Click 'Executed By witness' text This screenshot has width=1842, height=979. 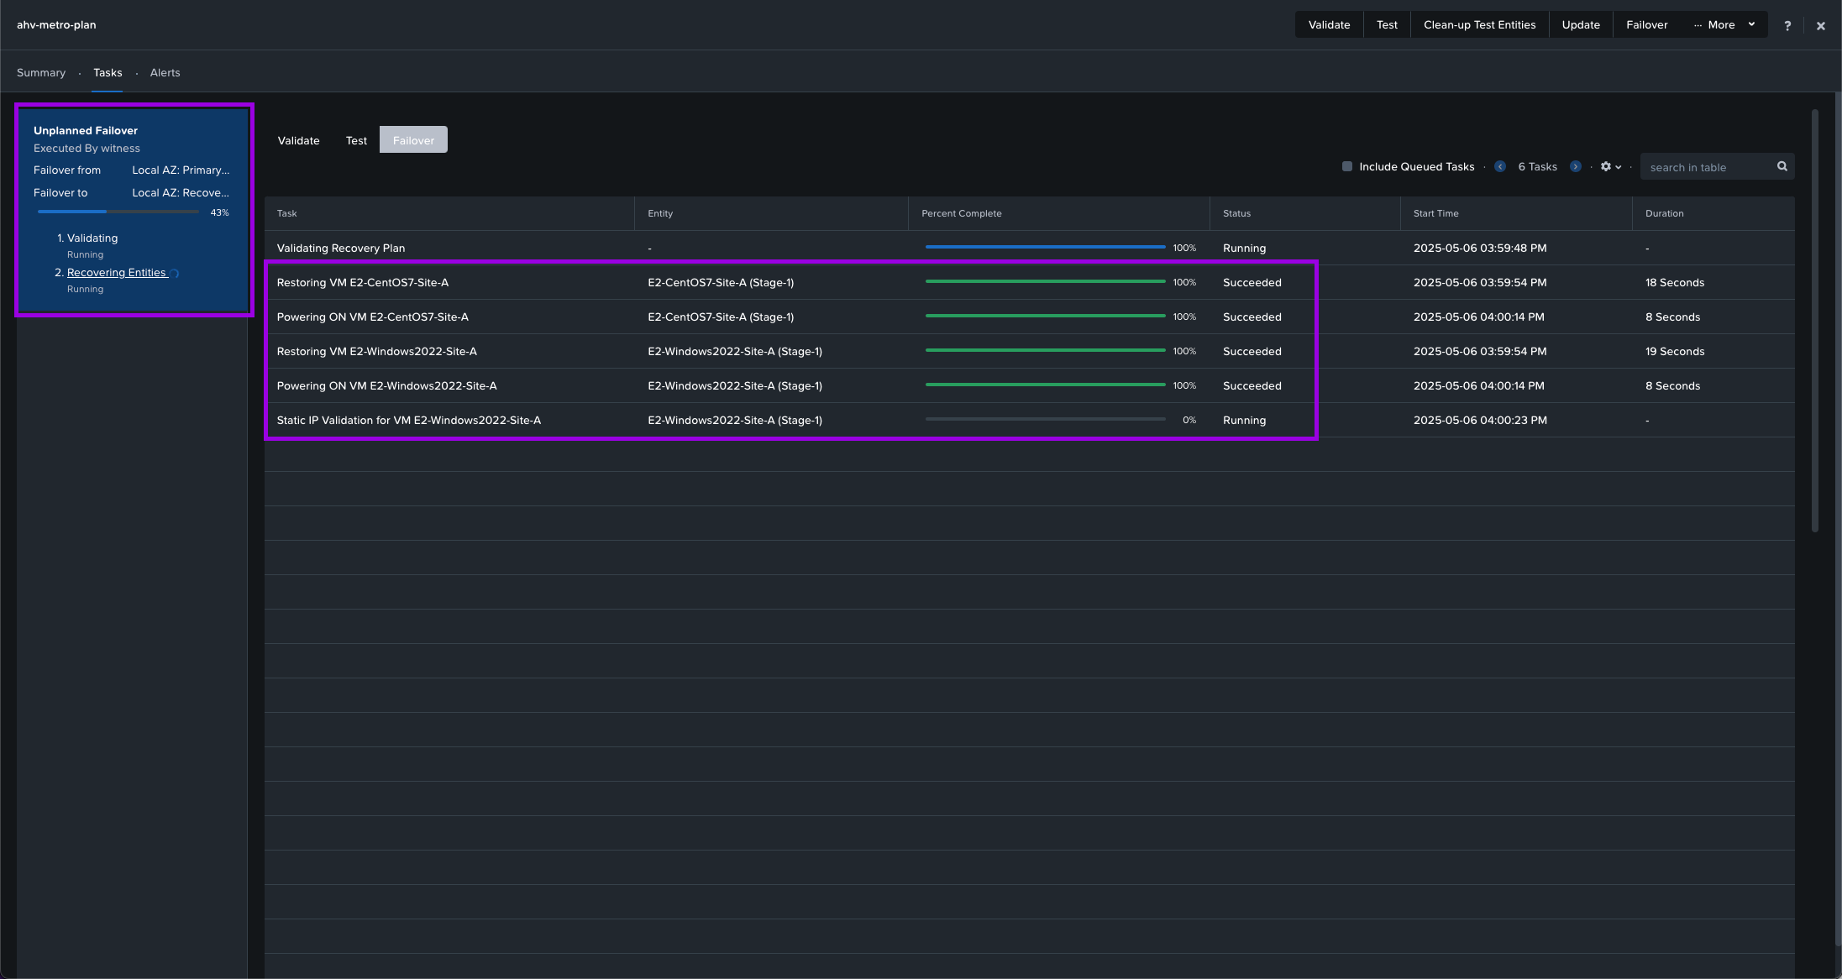(x=87, y=148)
